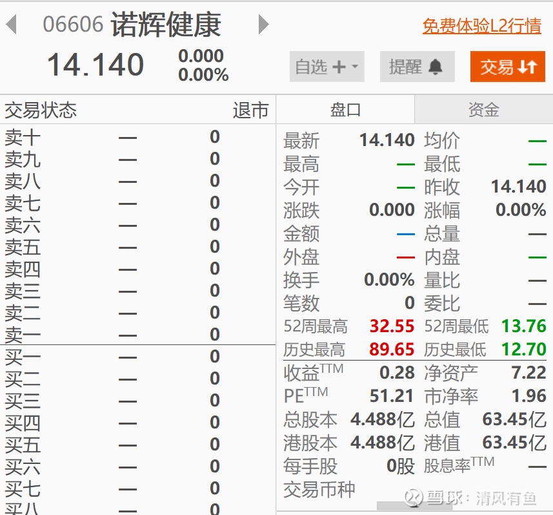Click the 交易币种 label

(x=319, y=490)
